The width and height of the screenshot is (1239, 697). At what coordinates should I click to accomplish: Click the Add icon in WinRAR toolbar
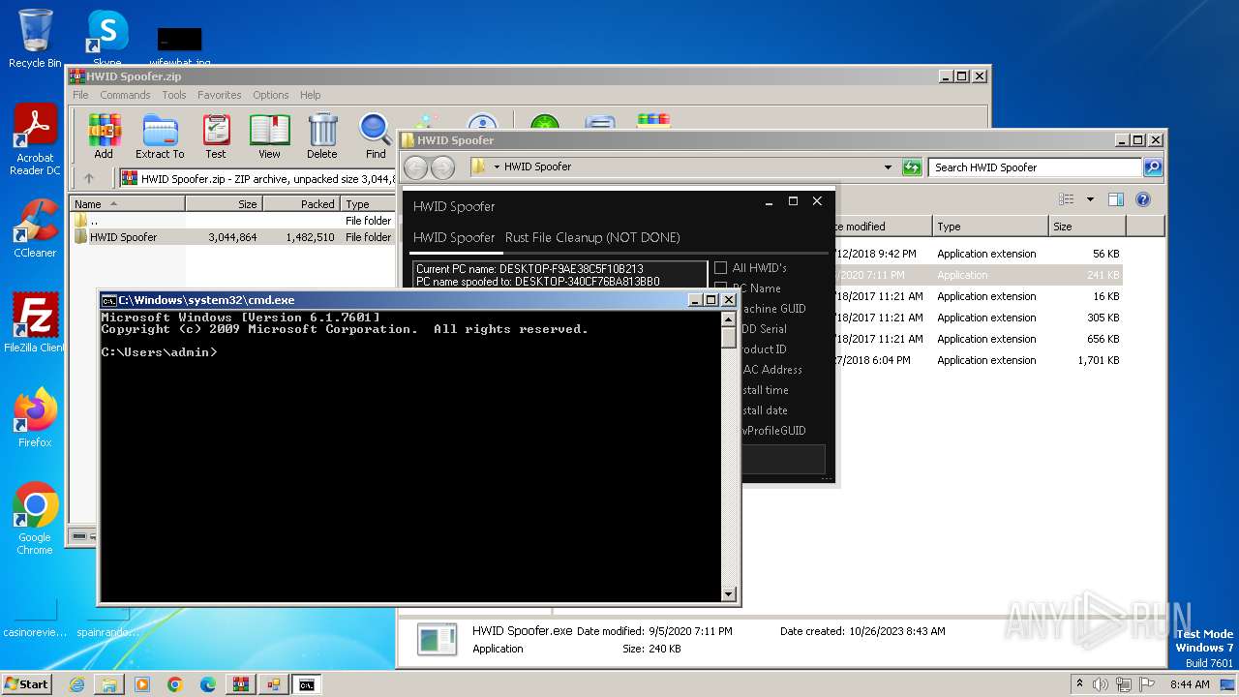point(104,136)
